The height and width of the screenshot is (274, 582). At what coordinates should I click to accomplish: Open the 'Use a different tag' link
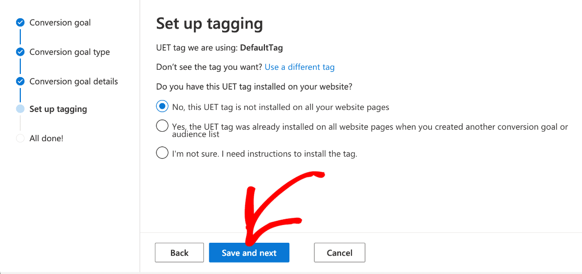(299, 67)
